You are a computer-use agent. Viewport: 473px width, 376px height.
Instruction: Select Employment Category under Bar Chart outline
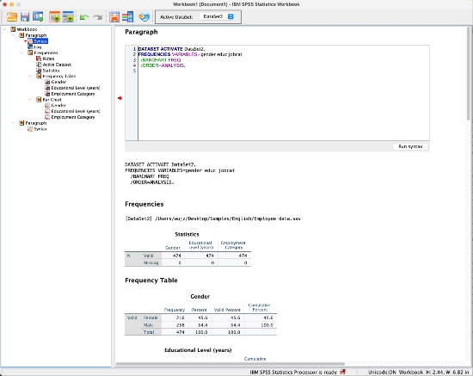click(x=70, y=117)
